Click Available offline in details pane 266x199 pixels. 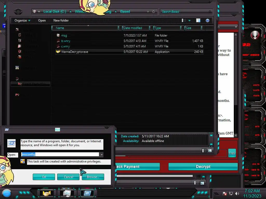[153, 141]
